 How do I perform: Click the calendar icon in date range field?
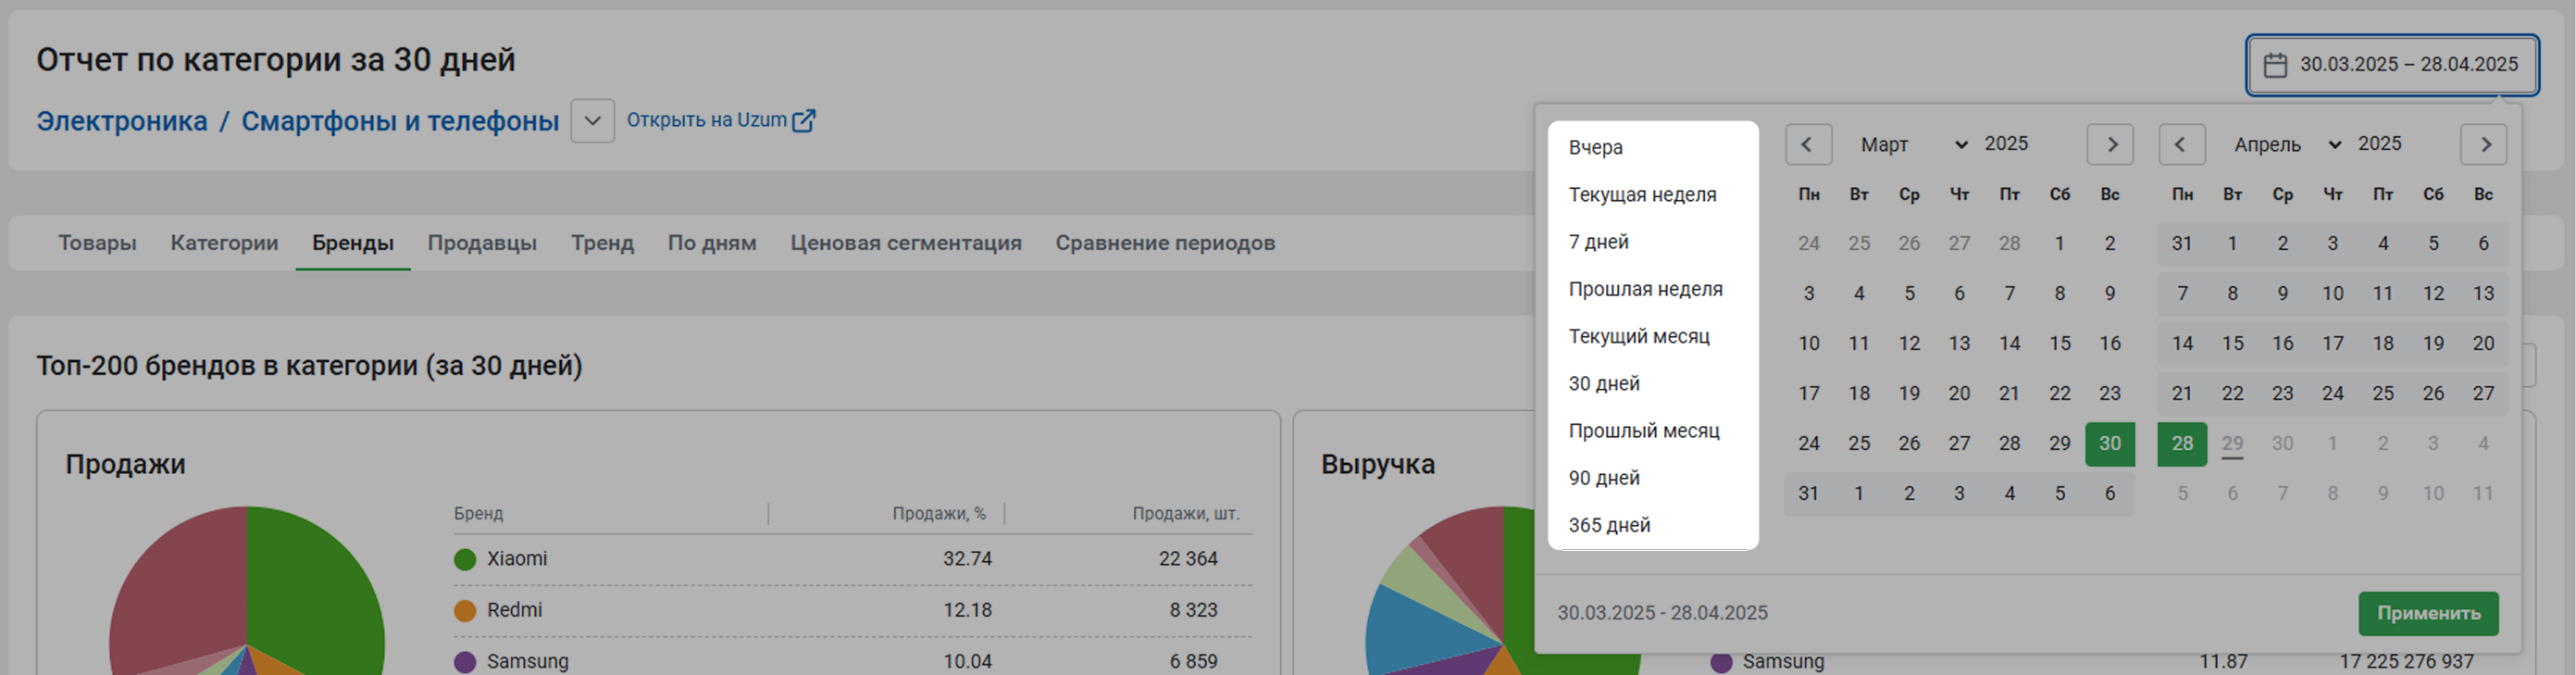(2275, 65)
